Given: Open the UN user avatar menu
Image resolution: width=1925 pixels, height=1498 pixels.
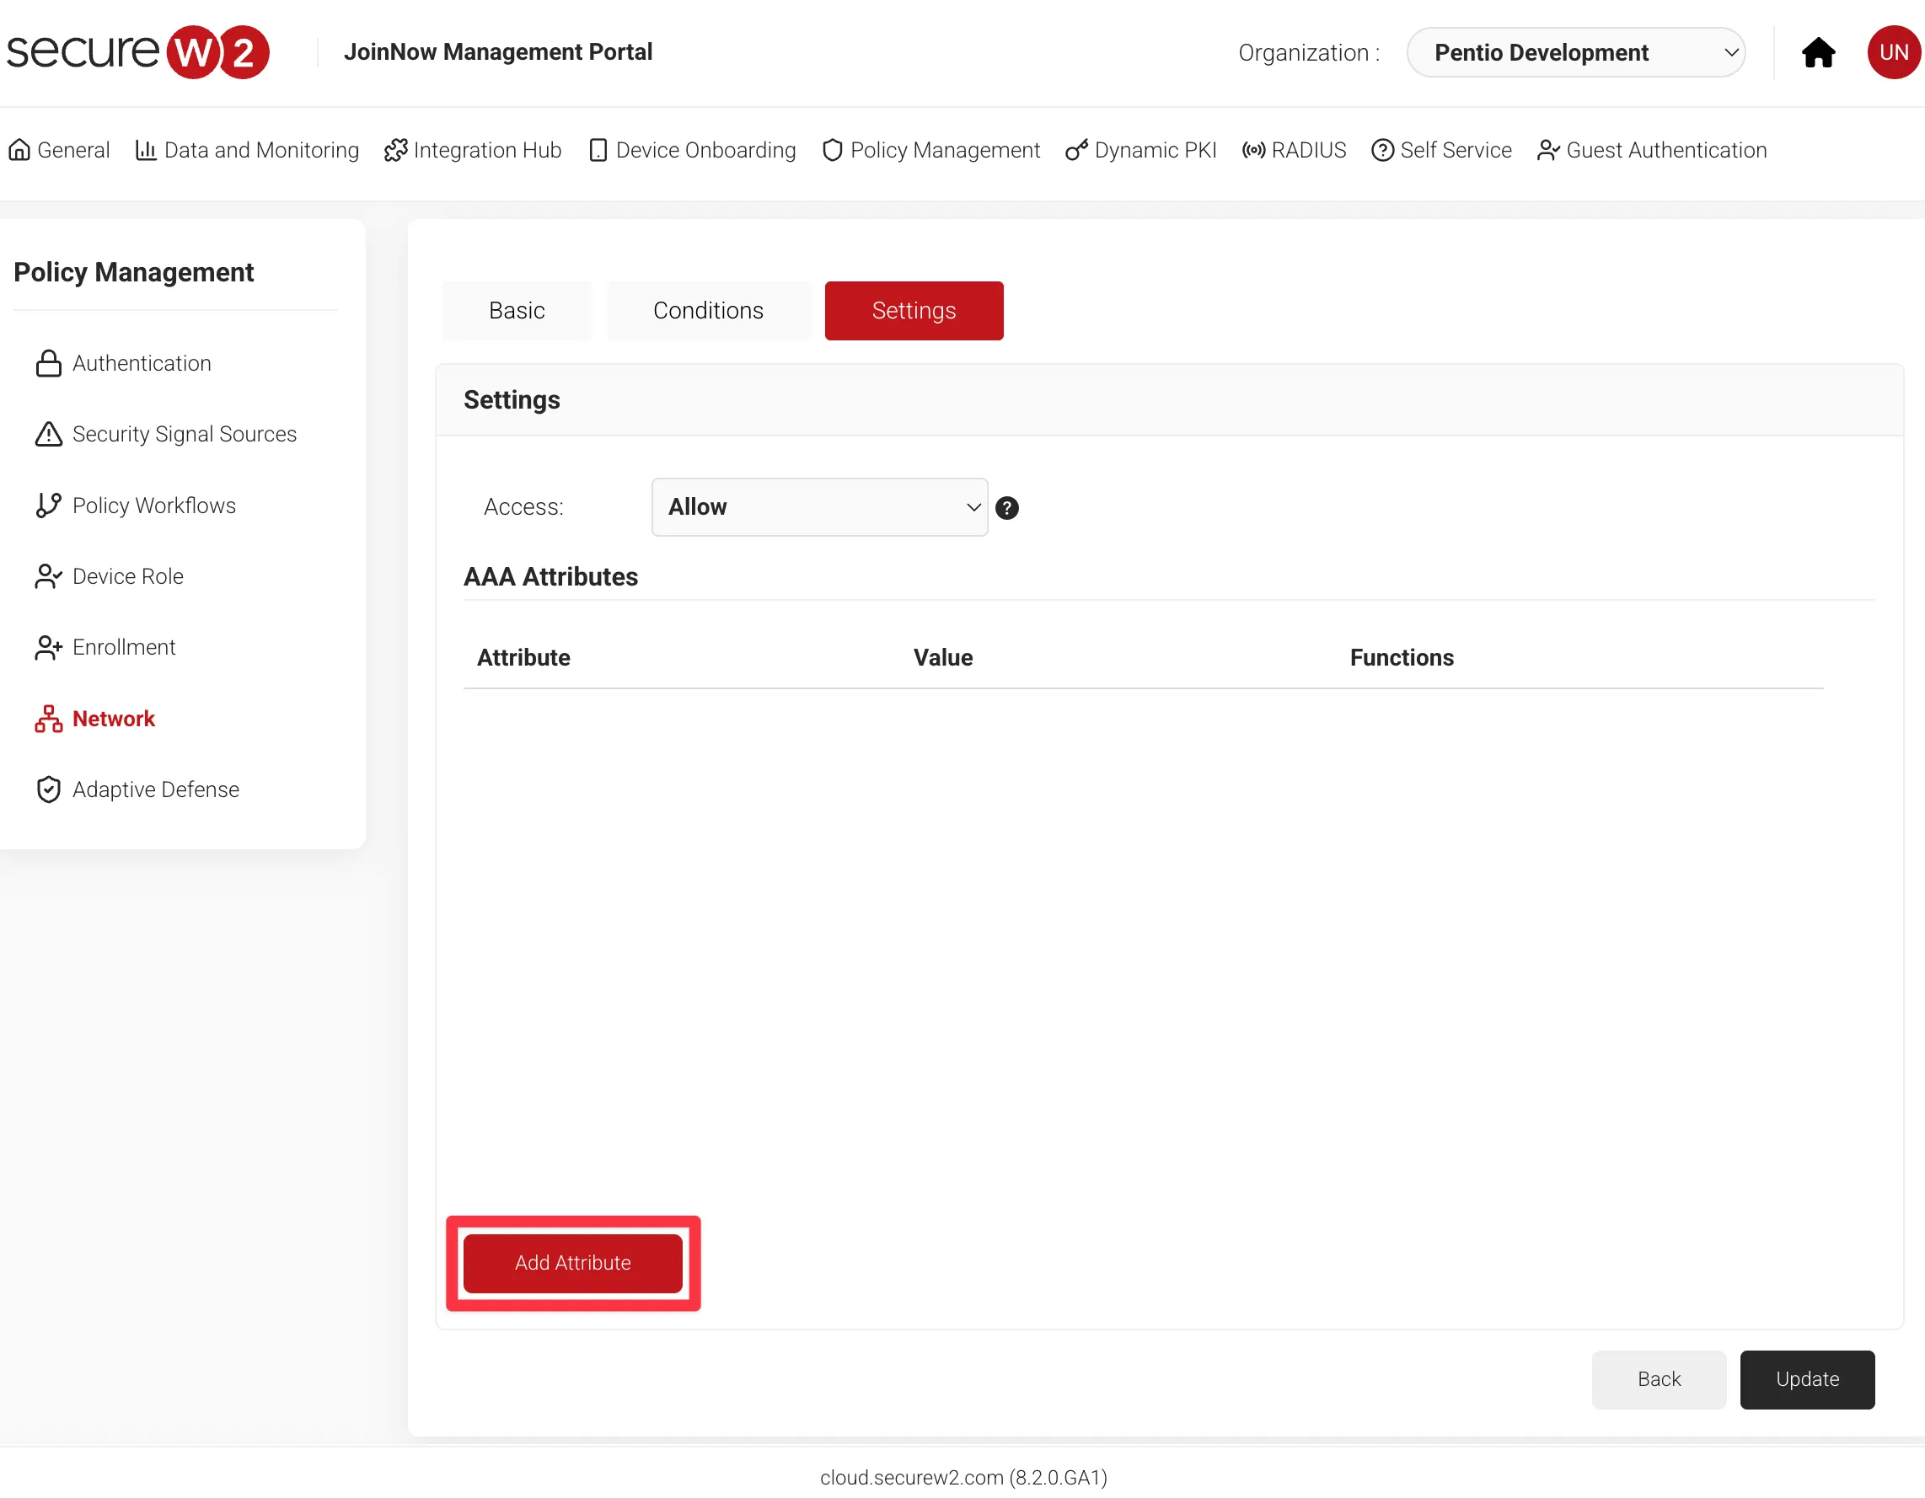Looking at the screenshot, I should pyautogui.click(x=1892, y=53).
